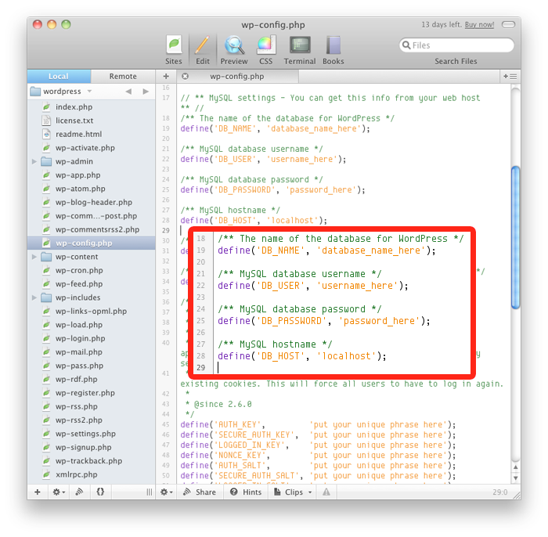
Task: Open the Books reference
Action: 333,49
